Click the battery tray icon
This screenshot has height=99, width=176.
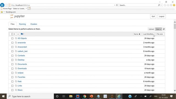(145, 96)
